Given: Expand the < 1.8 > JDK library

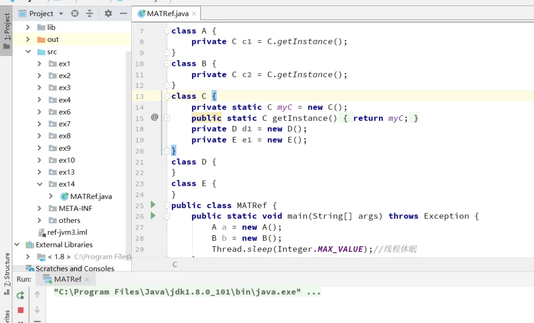Looking at the screenshot, I should point(28,257).
